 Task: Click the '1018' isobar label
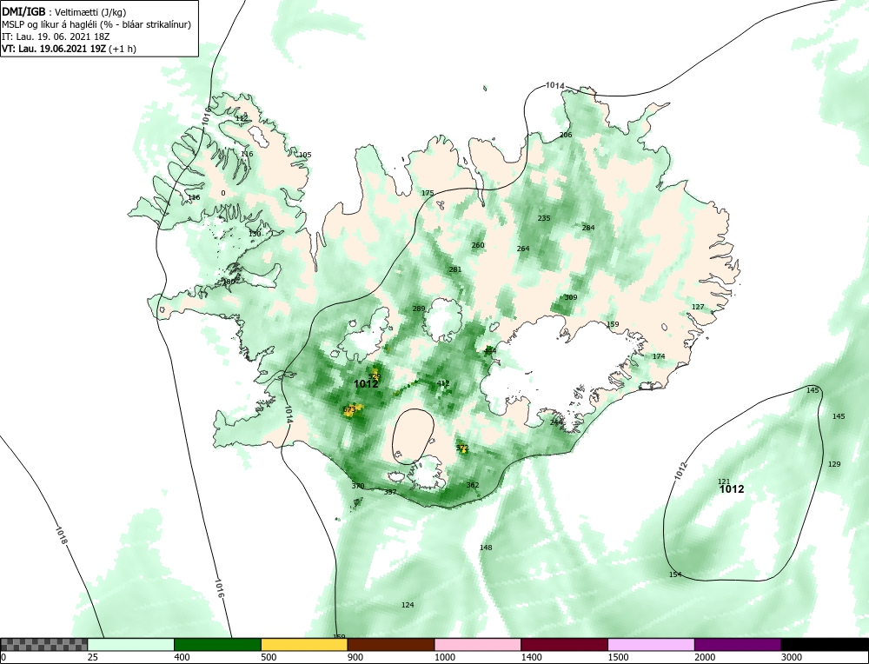click(62, 535)
